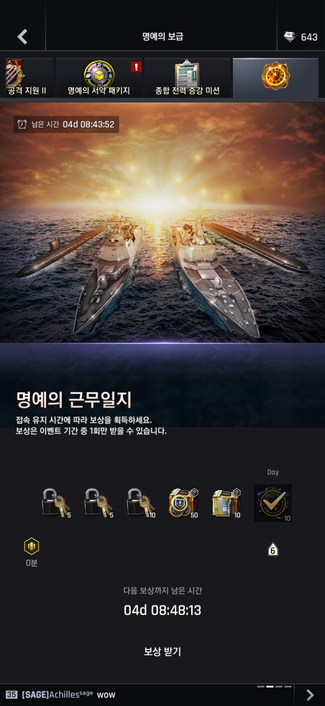
Task: Tap the anchor badge crate reward x50
Action: pos(184,503)
